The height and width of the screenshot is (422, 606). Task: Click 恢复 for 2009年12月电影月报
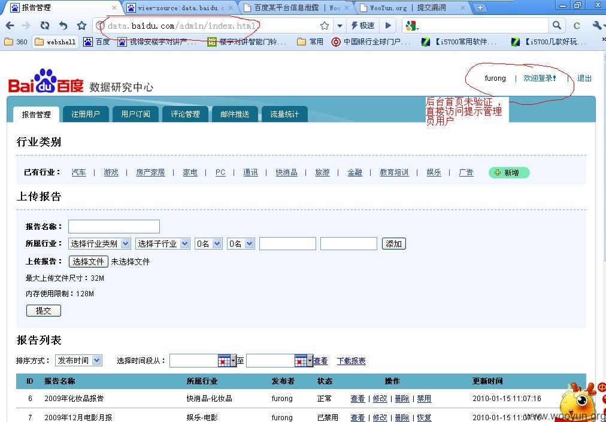click(424, 417)
